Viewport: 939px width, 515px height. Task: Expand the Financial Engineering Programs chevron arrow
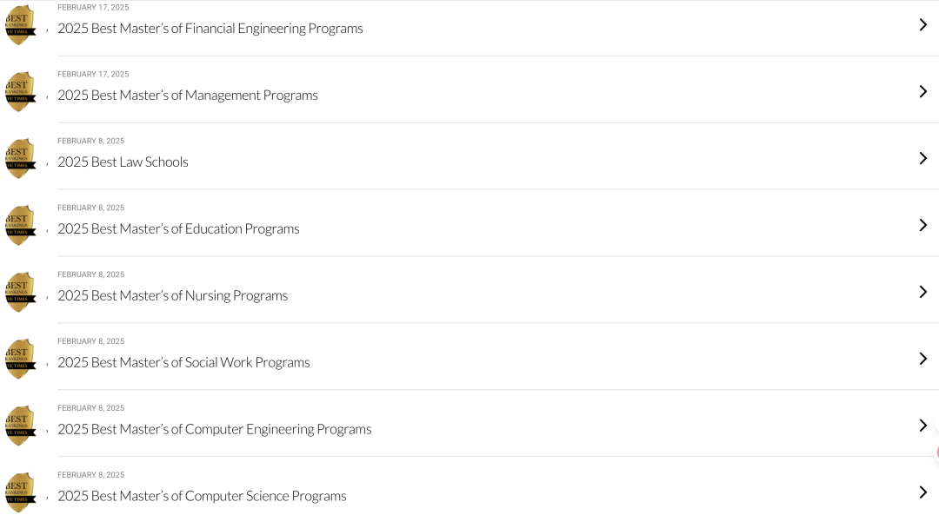tap(922, 24)
